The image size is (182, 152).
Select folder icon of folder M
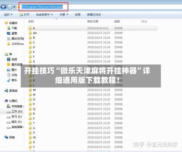30,90
